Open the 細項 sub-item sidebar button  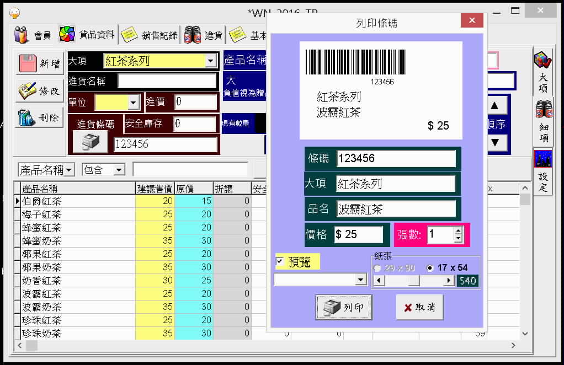544,122
